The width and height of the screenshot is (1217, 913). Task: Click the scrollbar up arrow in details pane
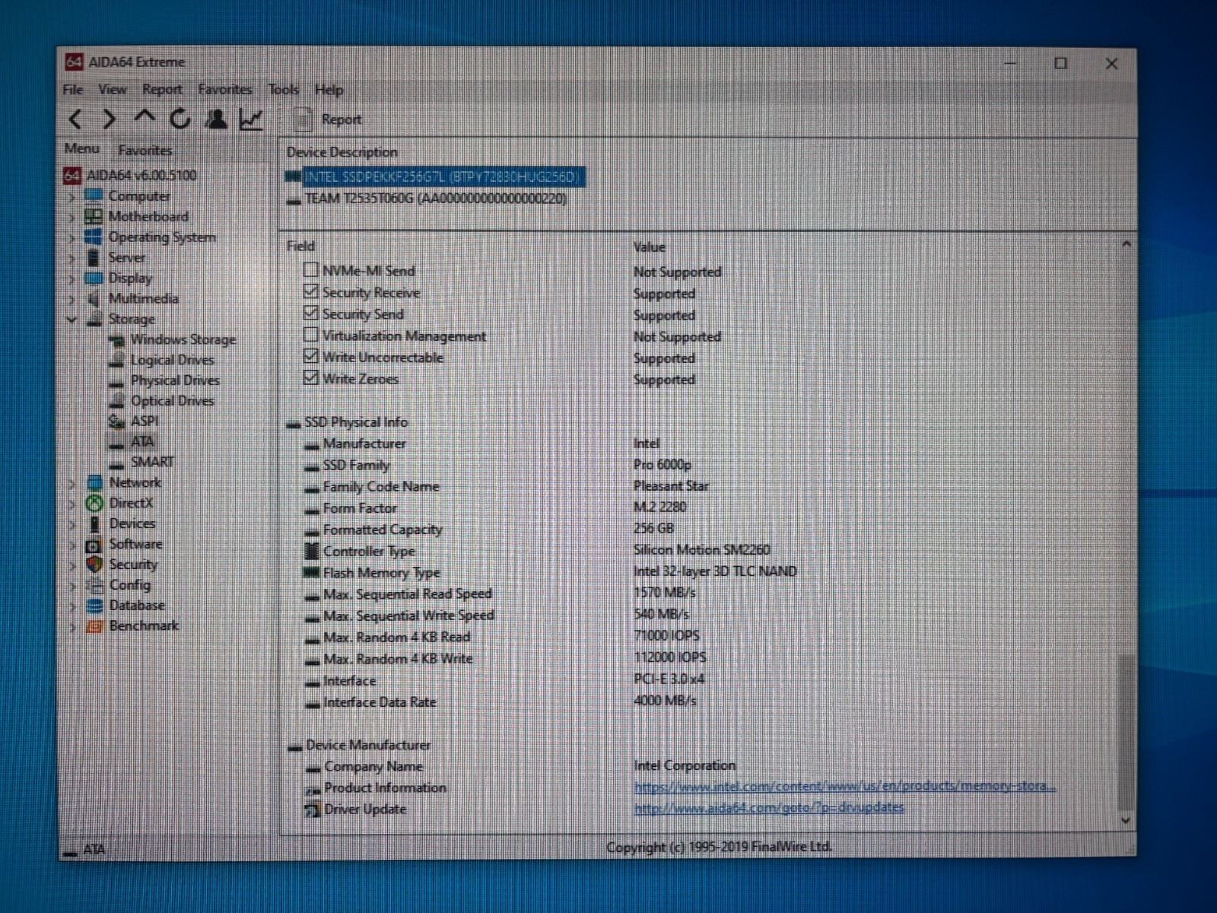(x=1126, y=244)
